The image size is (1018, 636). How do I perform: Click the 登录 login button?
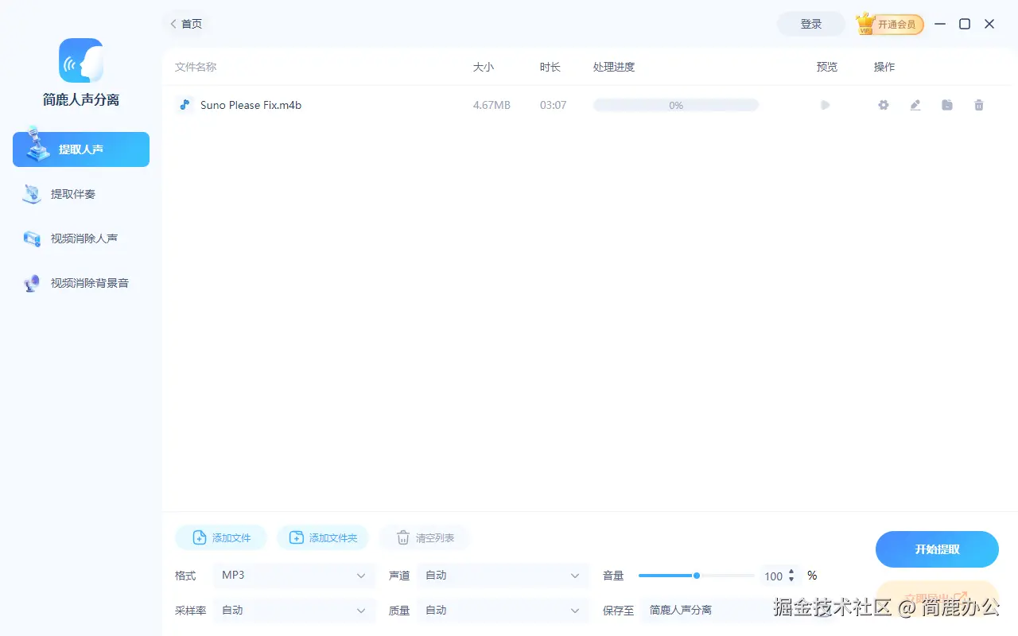coord(810,24)
